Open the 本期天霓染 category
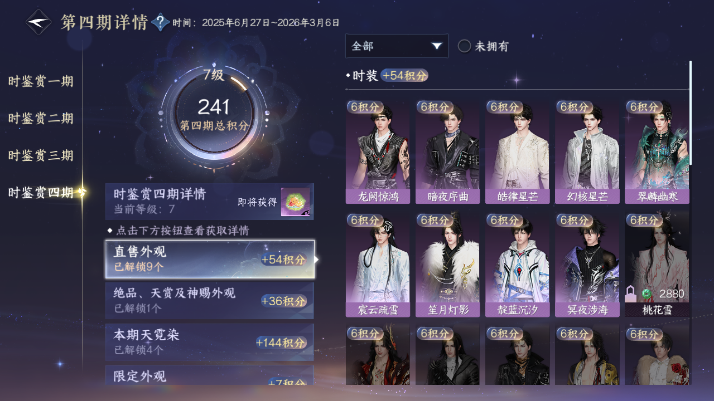 click(210, 342)
